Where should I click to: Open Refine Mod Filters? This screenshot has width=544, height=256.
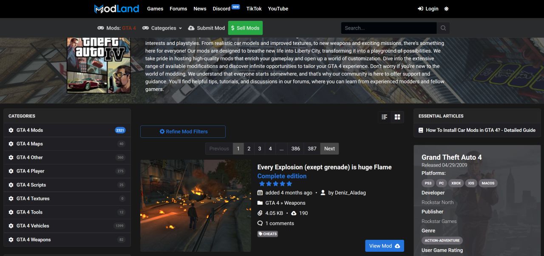[183, 131]
